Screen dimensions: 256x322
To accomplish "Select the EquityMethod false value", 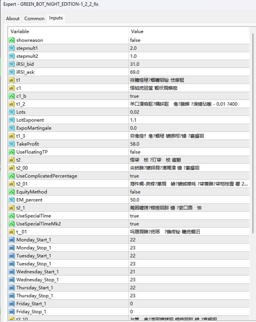I will click(x=135, y=192).
